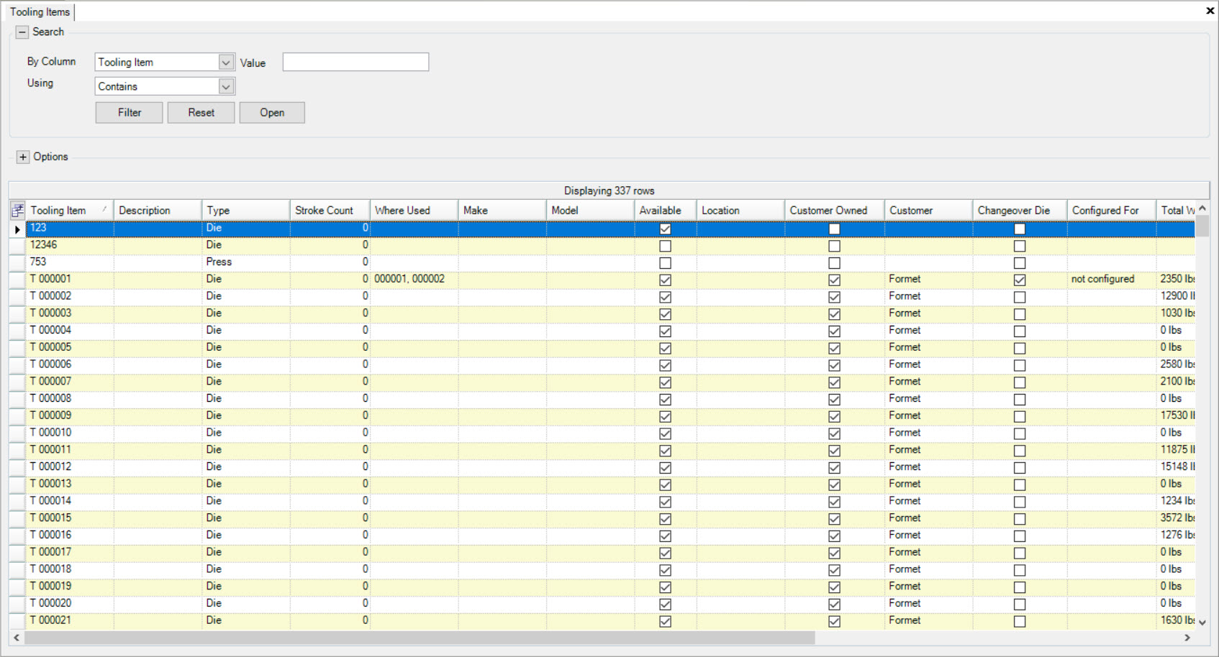Toggle Available checkbox for row 753
1219x657 pixels.
[666, 263]
